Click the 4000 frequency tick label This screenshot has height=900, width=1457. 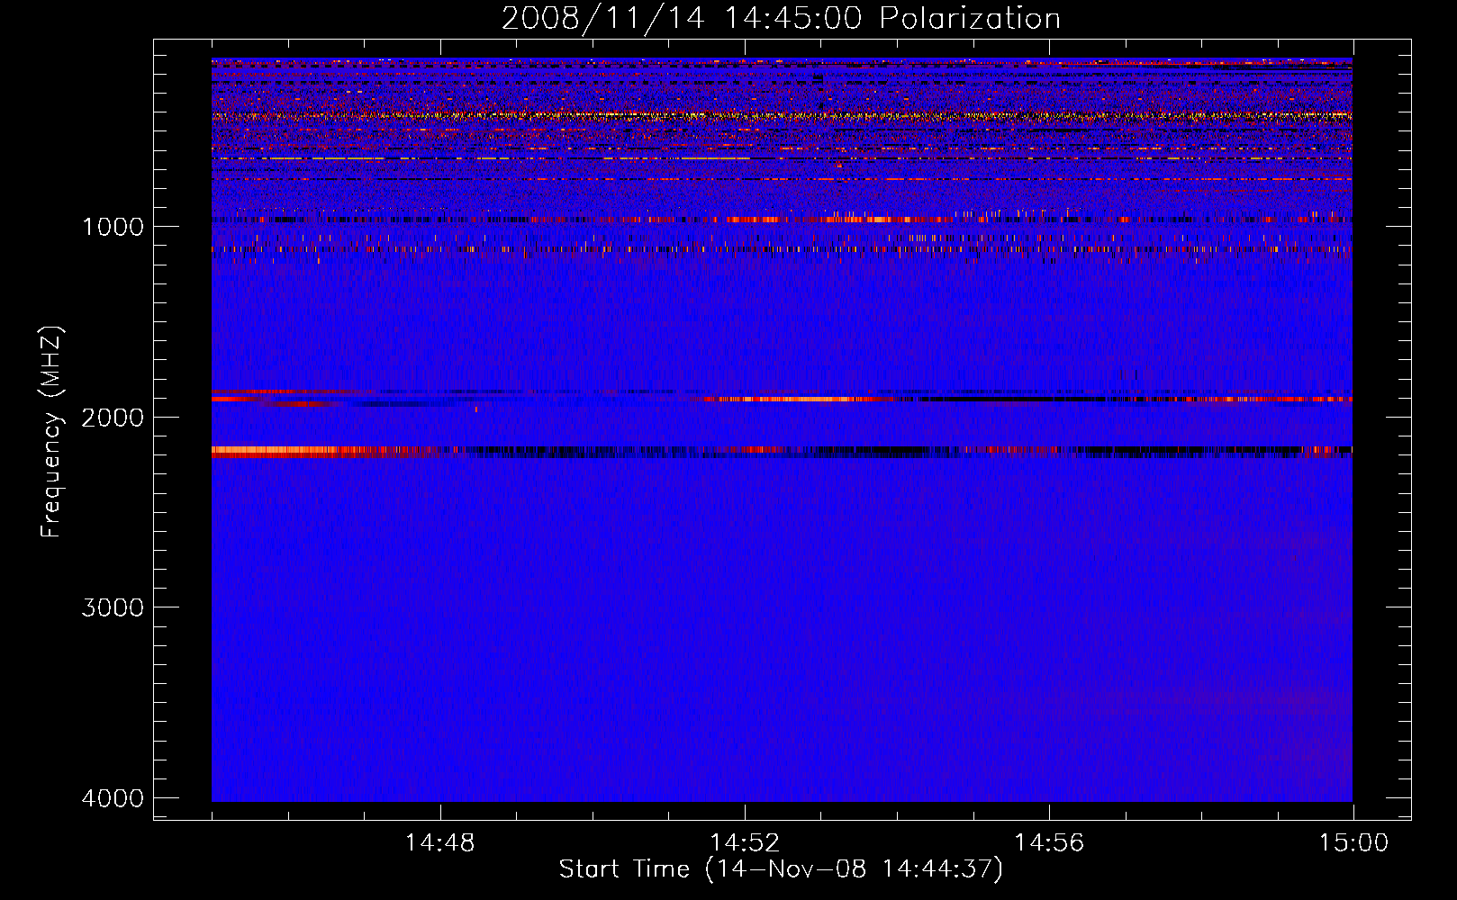tap(113, 798)
